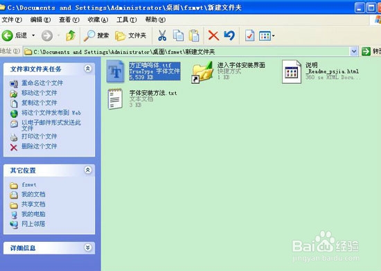Click the 网上邻居 network icon
This screenshot has width=381, height=271.
[14, 225]
